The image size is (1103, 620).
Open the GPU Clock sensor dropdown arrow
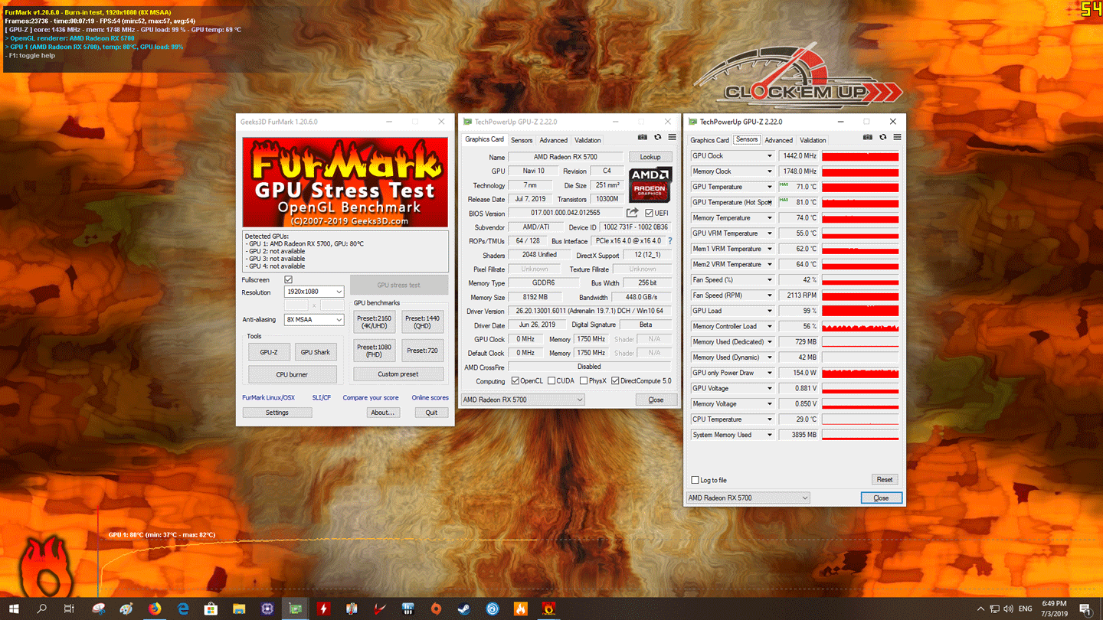(769, 156)
